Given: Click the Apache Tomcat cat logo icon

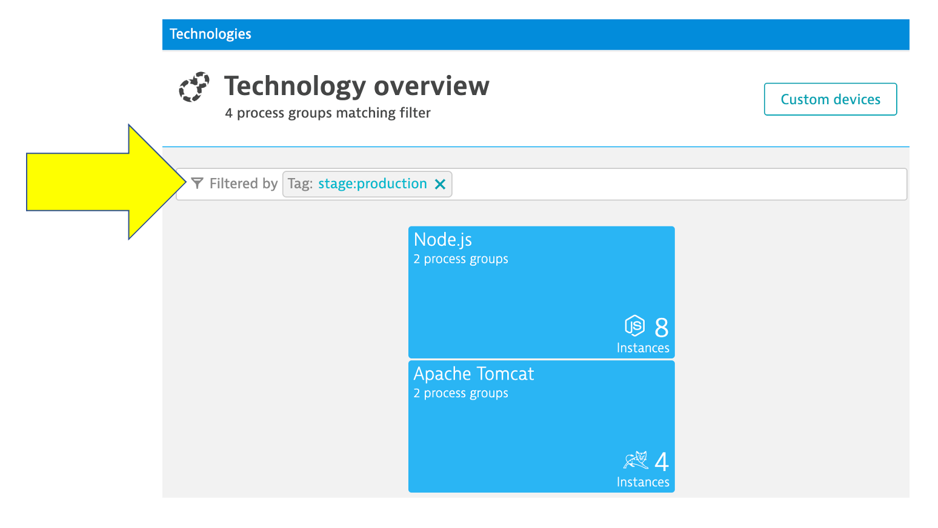Looking at the screenshot, I should (x=635, y=461).
